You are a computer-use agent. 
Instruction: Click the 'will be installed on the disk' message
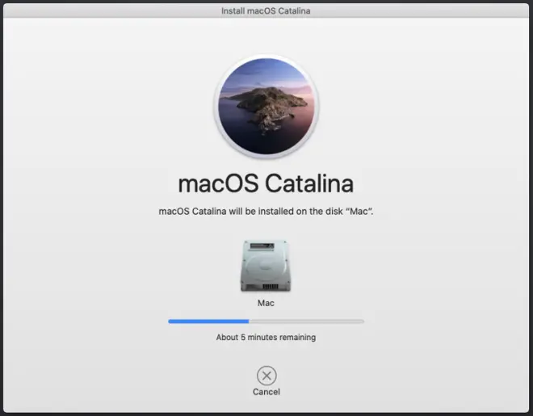click(x=266, y=212)
